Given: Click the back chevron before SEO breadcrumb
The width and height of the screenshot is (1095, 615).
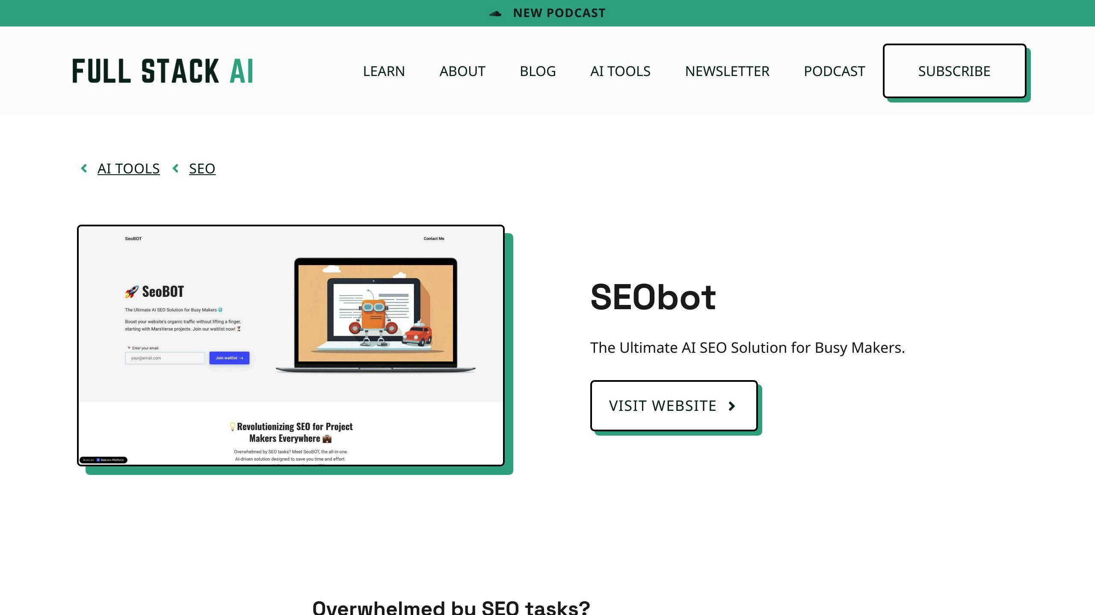Looking at the screenshot, I should click(175, 168).
